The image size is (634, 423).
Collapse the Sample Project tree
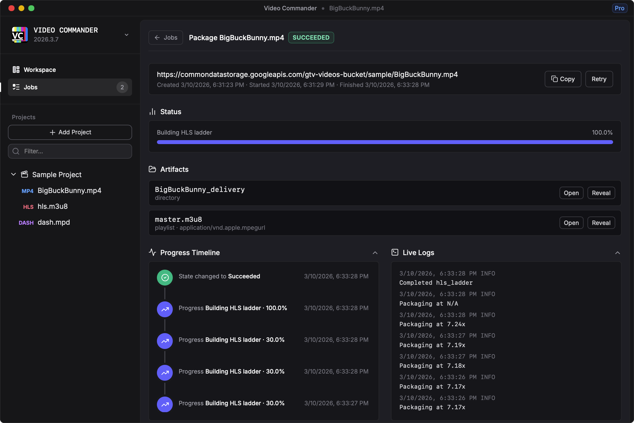pyautogui.click(x=13, y=174)
